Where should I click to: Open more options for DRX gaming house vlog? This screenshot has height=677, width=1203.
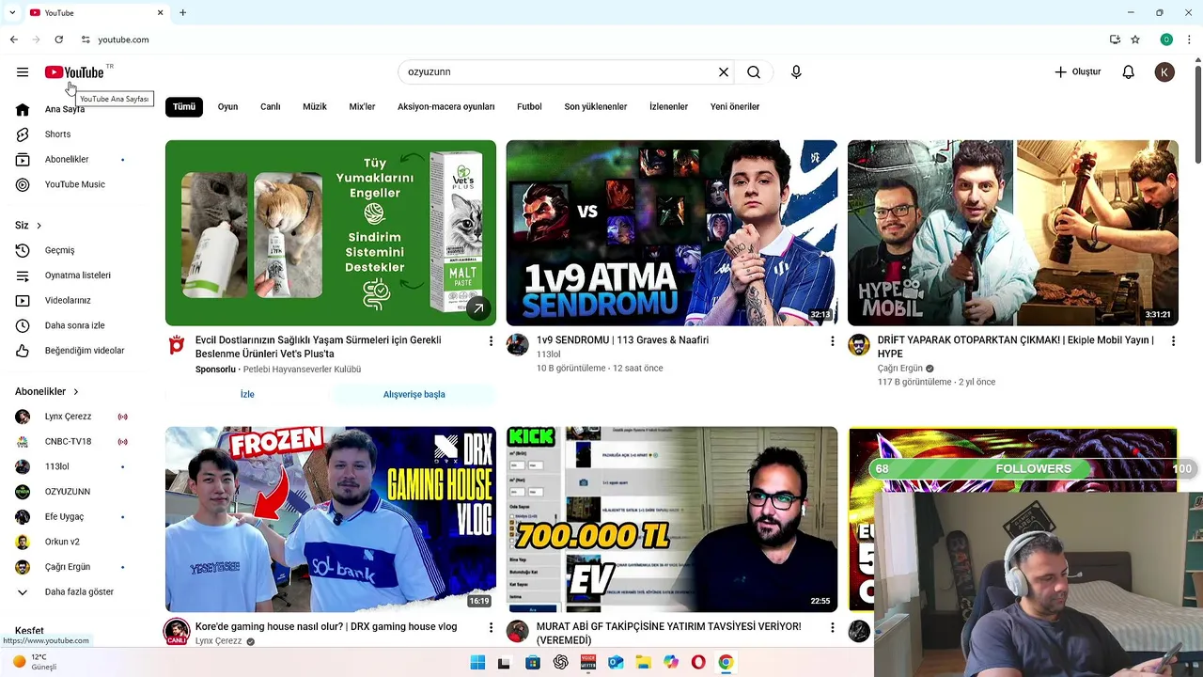tap(491, 627)
